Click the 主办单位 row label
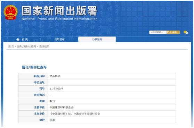 pyautogui.click(x=39, y=113)
